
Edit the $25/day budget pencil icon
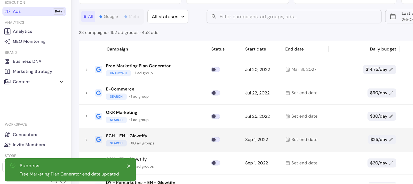coord(391,139)
